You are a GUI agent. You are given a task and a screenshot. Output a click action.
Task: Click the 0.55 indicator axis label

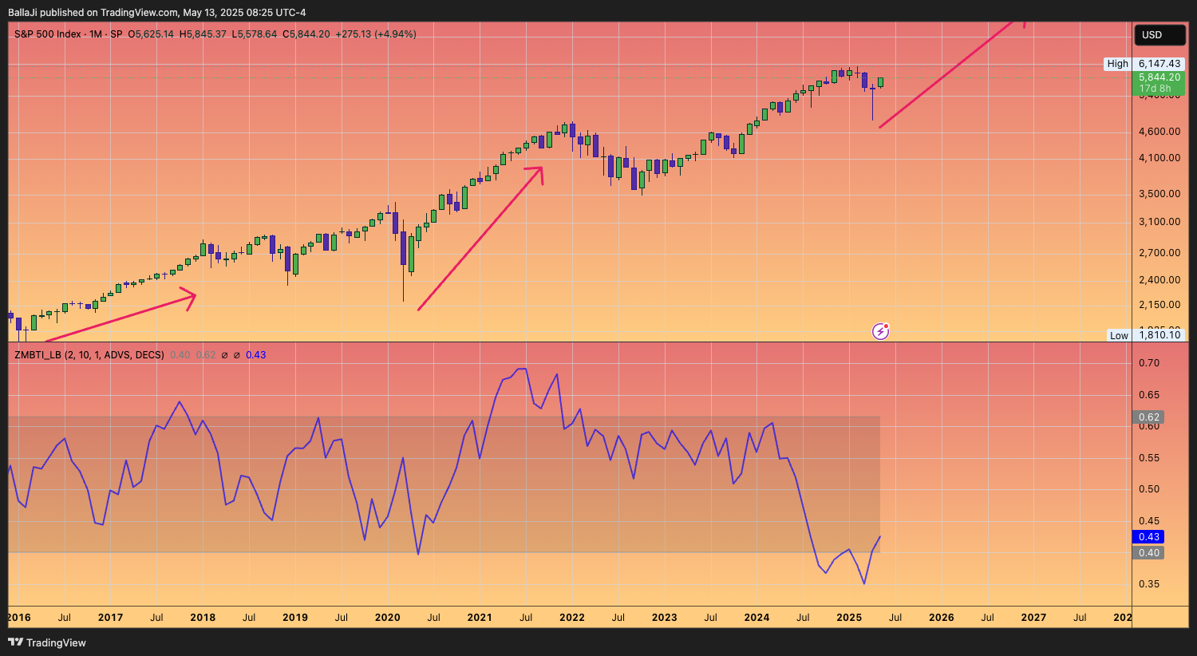1149,458
